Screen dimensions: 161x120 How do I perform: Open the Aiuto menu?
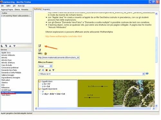21,6
